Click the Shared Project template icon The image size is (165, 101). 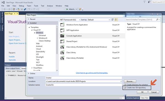[62, 41]
